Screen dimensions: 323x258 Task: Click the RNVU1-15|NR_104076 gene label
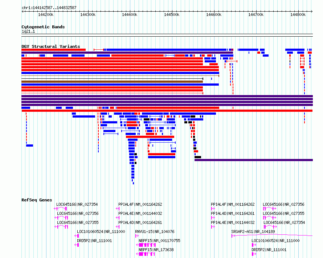tap(155, 232)
